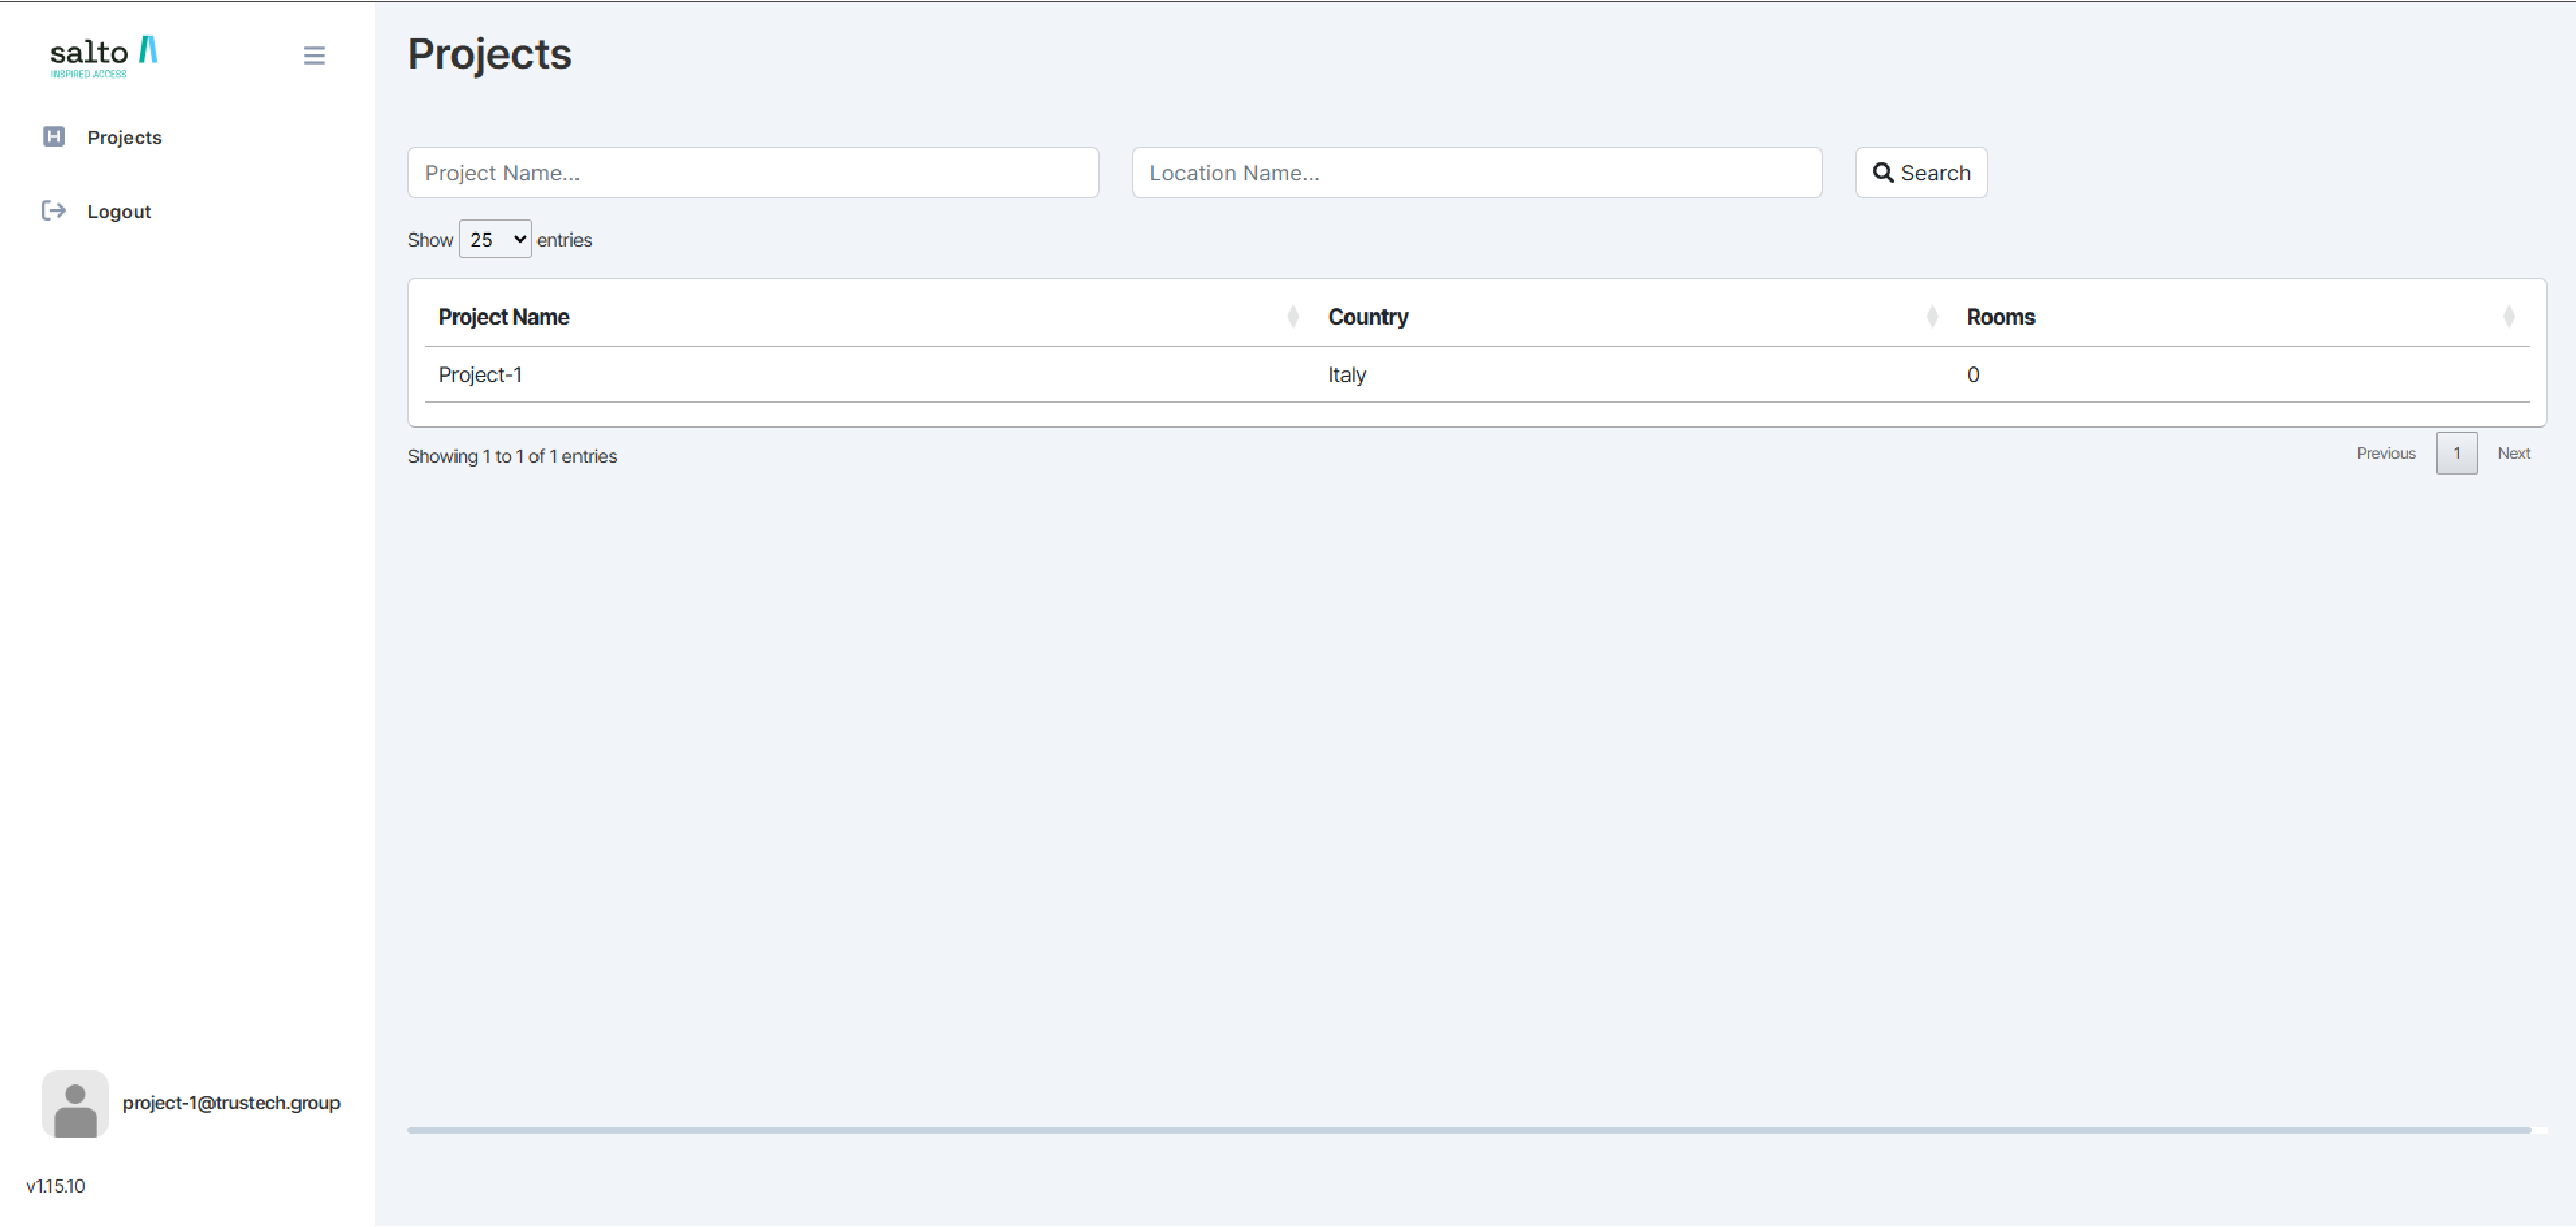The height and width of the screenshot is (1227, 2576).
Task: Open Projects in the sidebar menu
Action: click(x=124, y=138)
